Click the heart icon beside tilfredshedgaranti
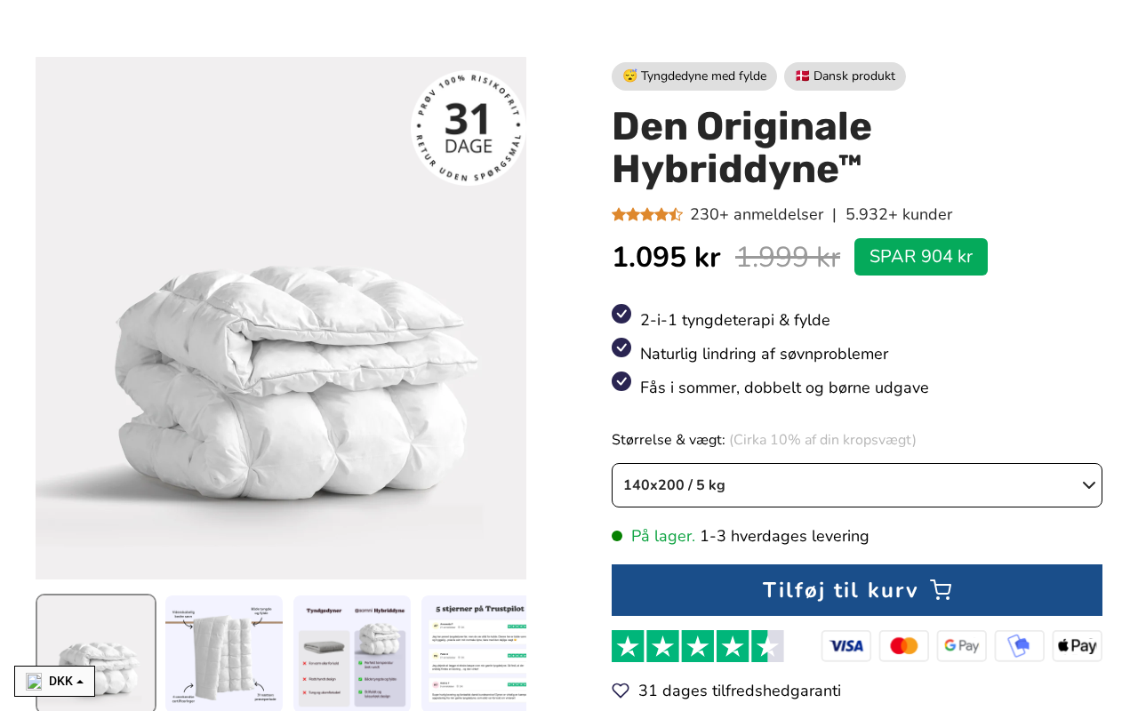This screenshot has height=711, width=1138. (x=621, y=691)
